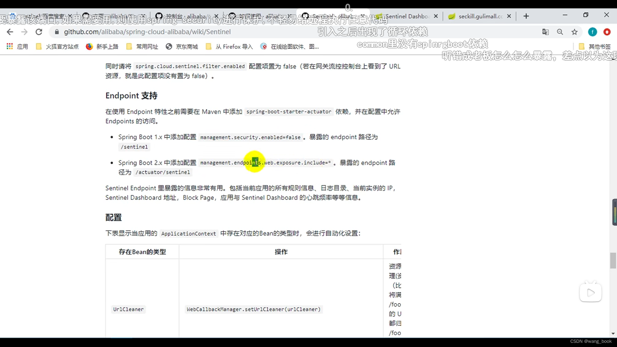Screen dimensions: 617x347
Task: Click the 存在Bean的类型 table header
Action: click(142, 252)
